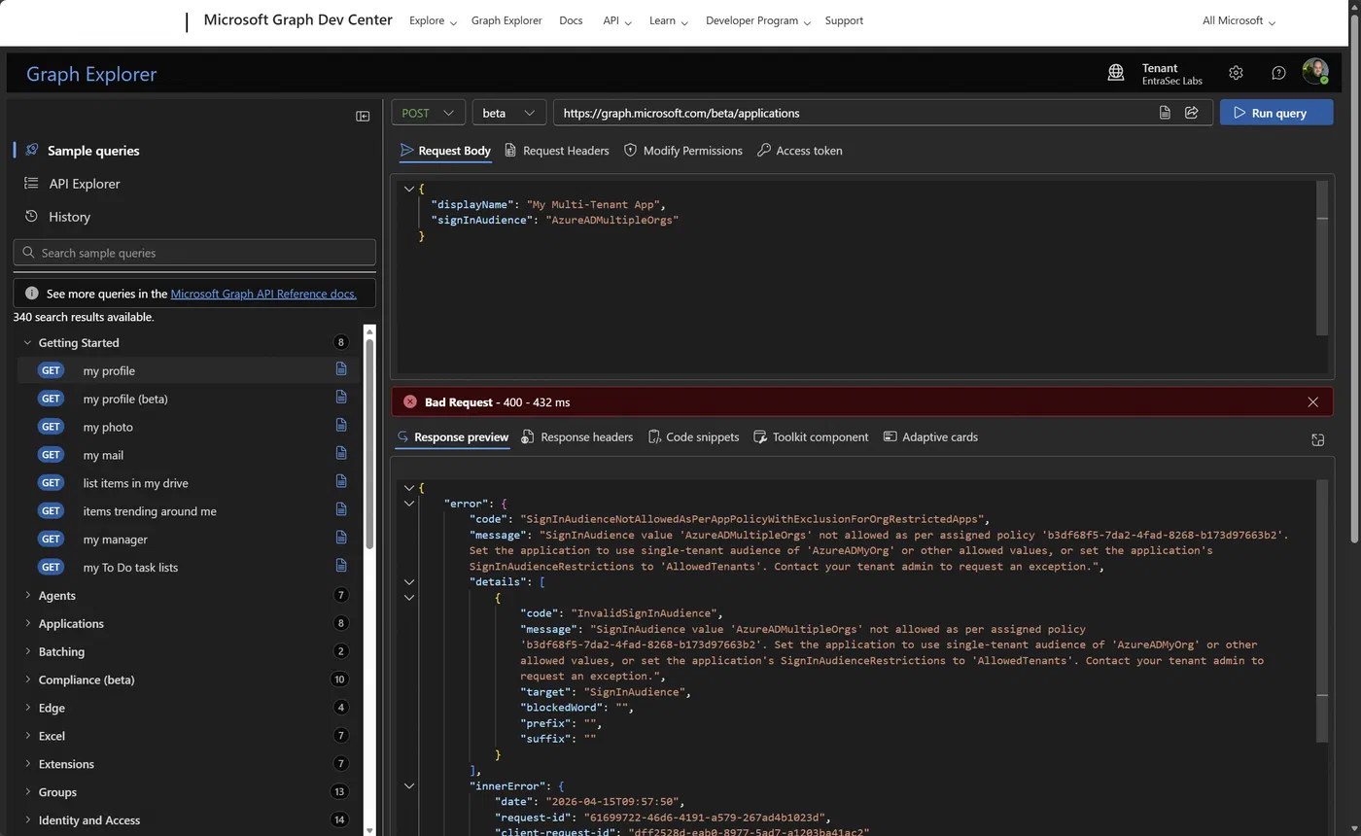Collapse the error object in response JSON
This screenshot has width=1361, height=836.
click(x=409, y=504)
